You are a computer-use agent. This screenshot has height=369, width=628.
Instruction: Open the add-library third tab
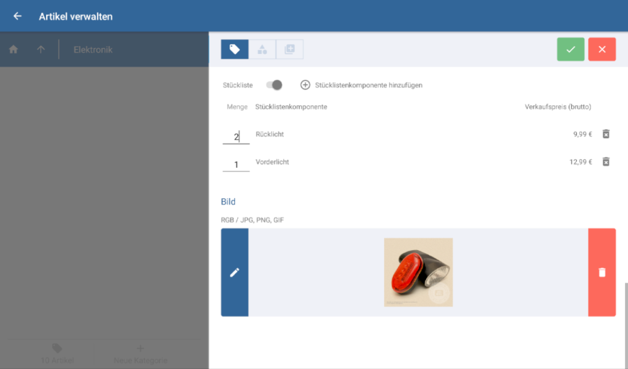click(289, 50)
